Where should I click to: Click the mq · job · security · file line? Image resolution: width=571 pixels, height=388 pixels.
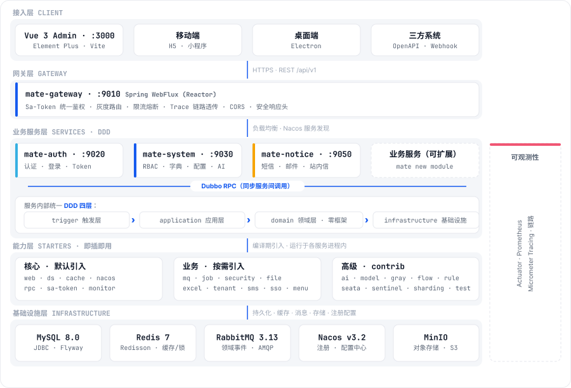click(x=232, y=278)
